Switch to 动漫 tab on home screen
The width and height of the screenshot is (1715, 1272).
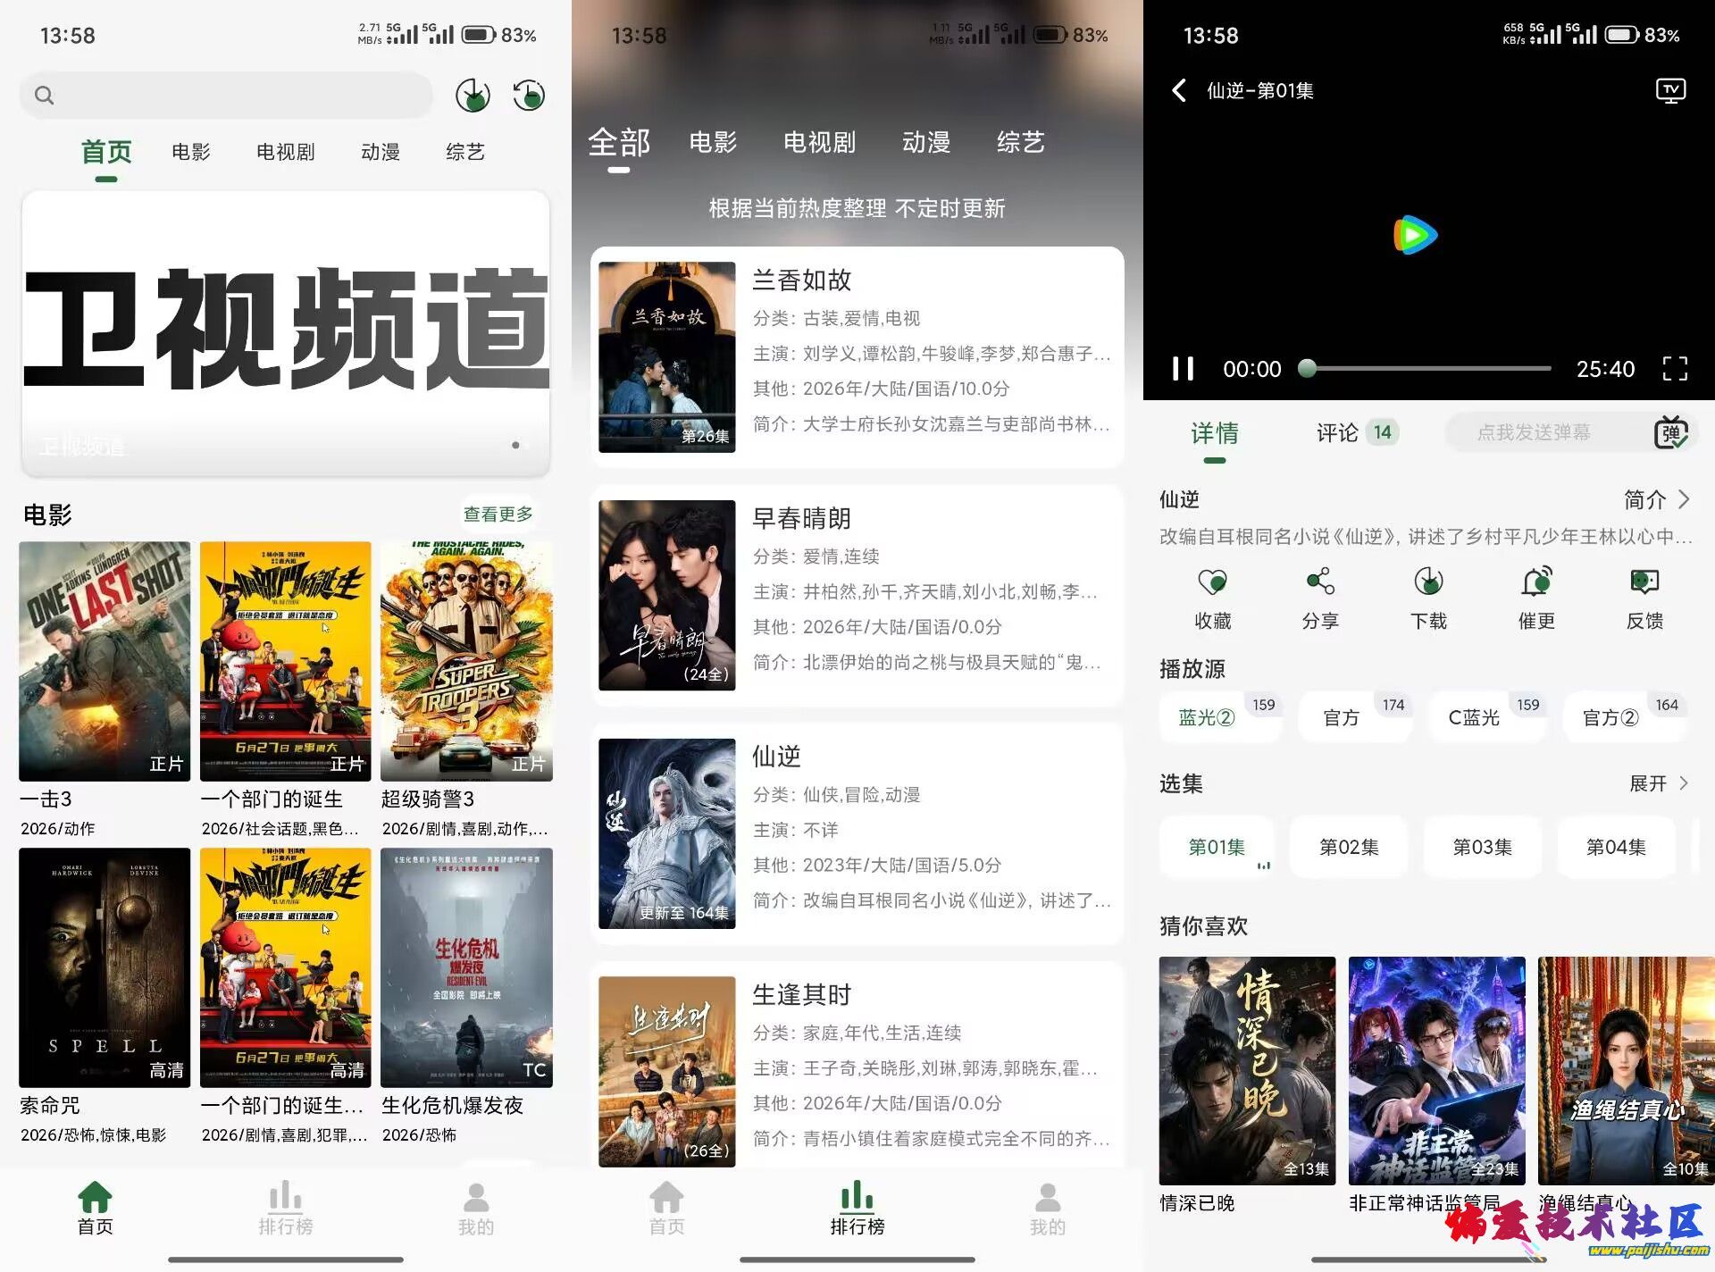pyautogui.click(x=381, y=152)
